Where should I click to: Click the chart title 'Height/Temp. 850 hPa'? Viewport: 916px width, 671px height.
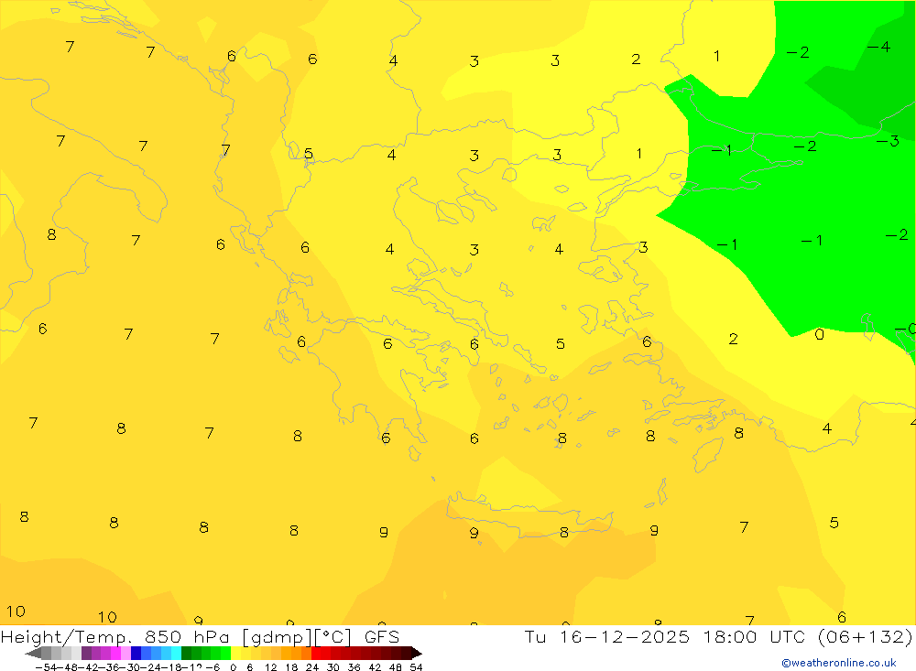(115, 636)
